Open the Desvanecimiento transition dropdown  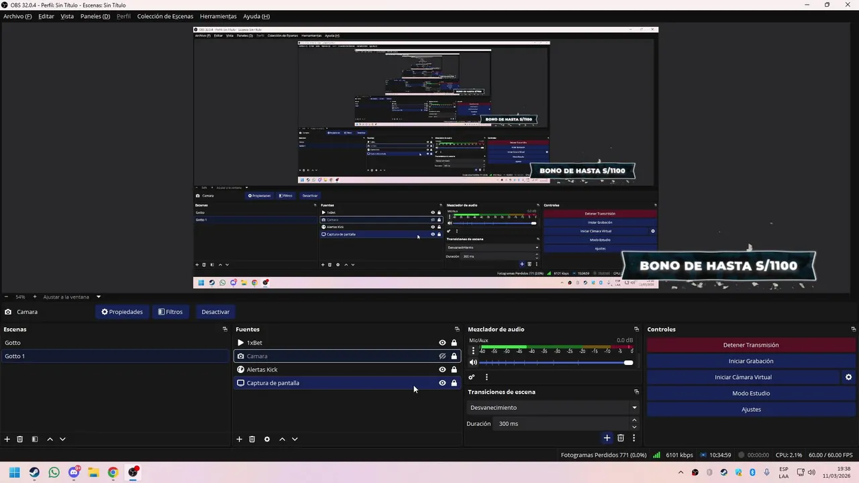point(552,407)
